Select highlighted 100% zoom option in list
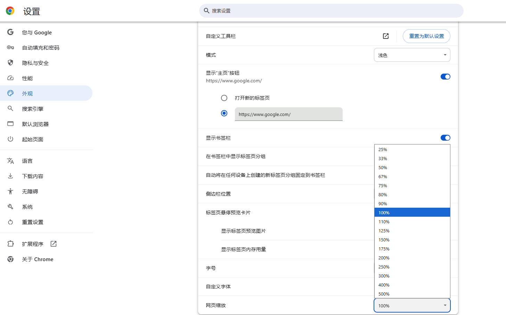Viewport: 506px width, 315px height. pyautogui.click(x=412, y=213)
